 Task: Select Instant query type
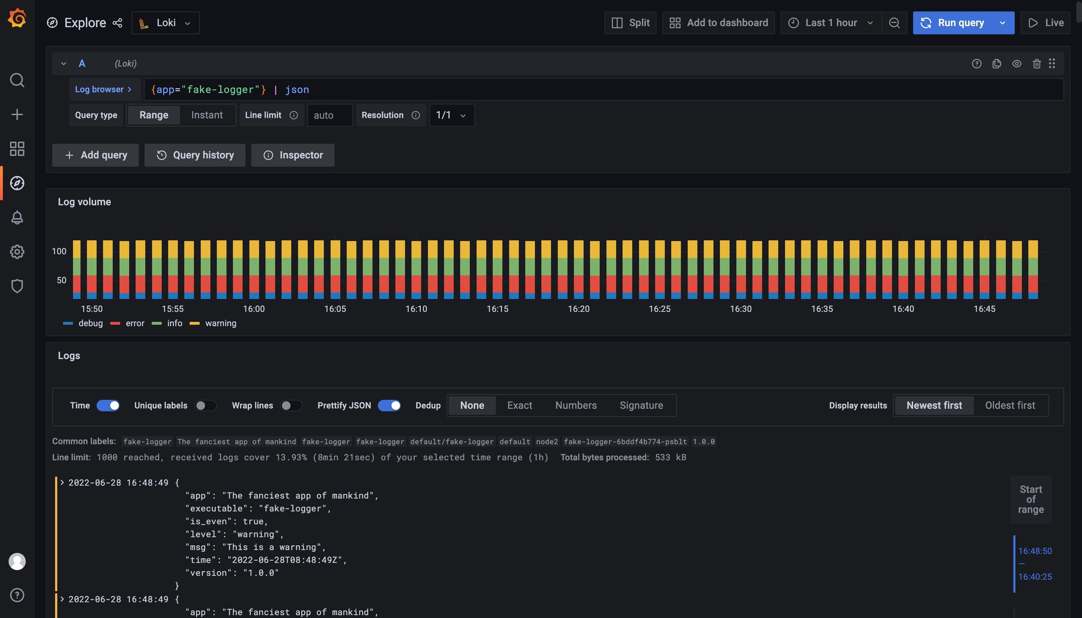[x=207, y=115]
